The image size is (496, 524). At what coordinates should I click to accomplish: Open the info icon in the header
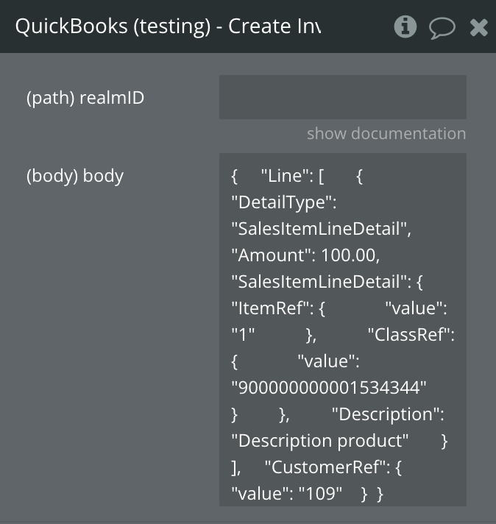point(405,27)
